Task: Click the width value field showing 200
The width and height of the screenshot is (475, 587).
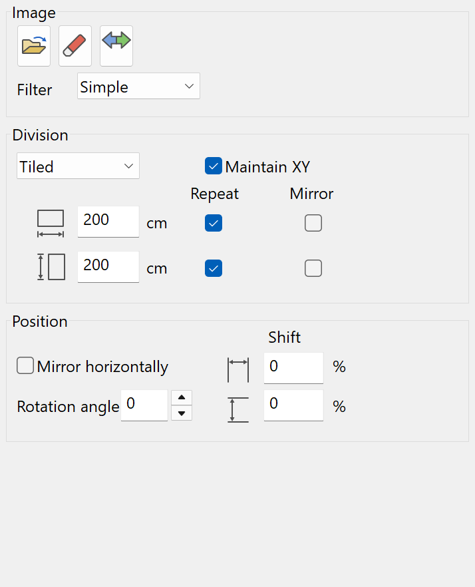Action: tap(108, 222)
